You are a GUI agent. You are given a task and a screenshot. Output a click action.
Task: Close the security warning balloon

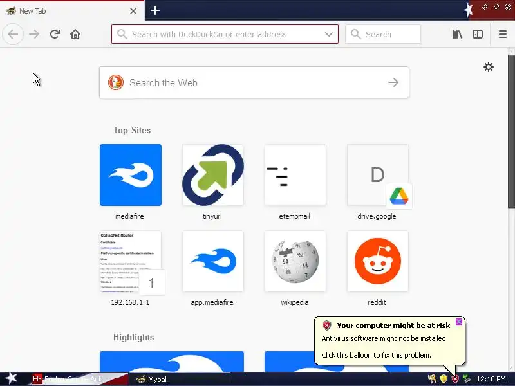459,321
